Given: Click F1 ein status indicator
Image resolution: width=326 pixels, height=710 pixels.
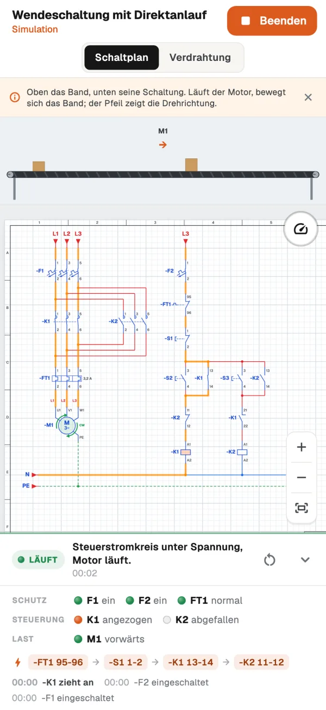Looking at the screenshot, I should pyautogui.click(x=95, y=601).
